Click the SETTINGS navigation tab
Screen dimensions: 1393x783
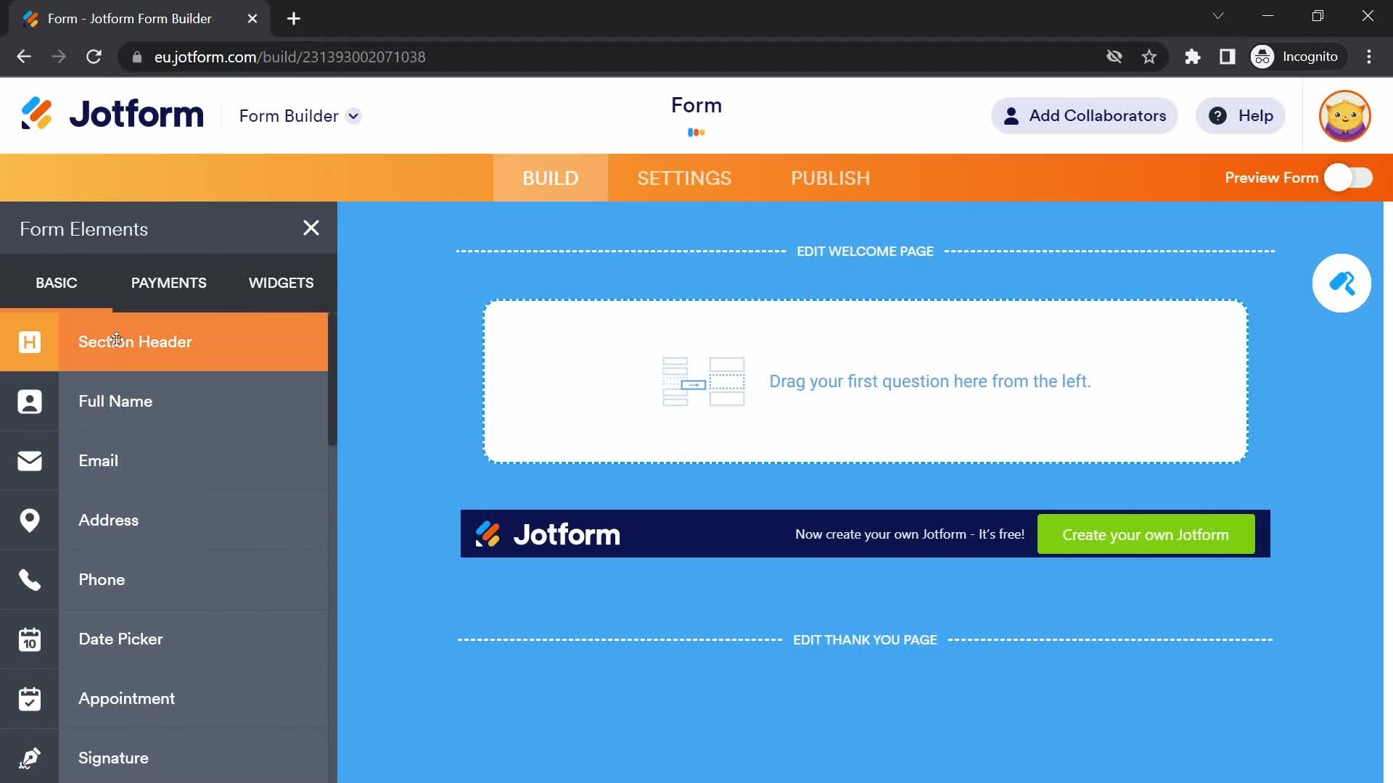[684, 178]
